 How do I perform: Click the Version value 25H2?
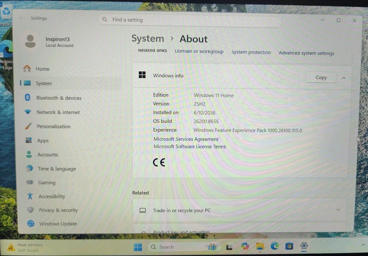(x=199, y=104)
